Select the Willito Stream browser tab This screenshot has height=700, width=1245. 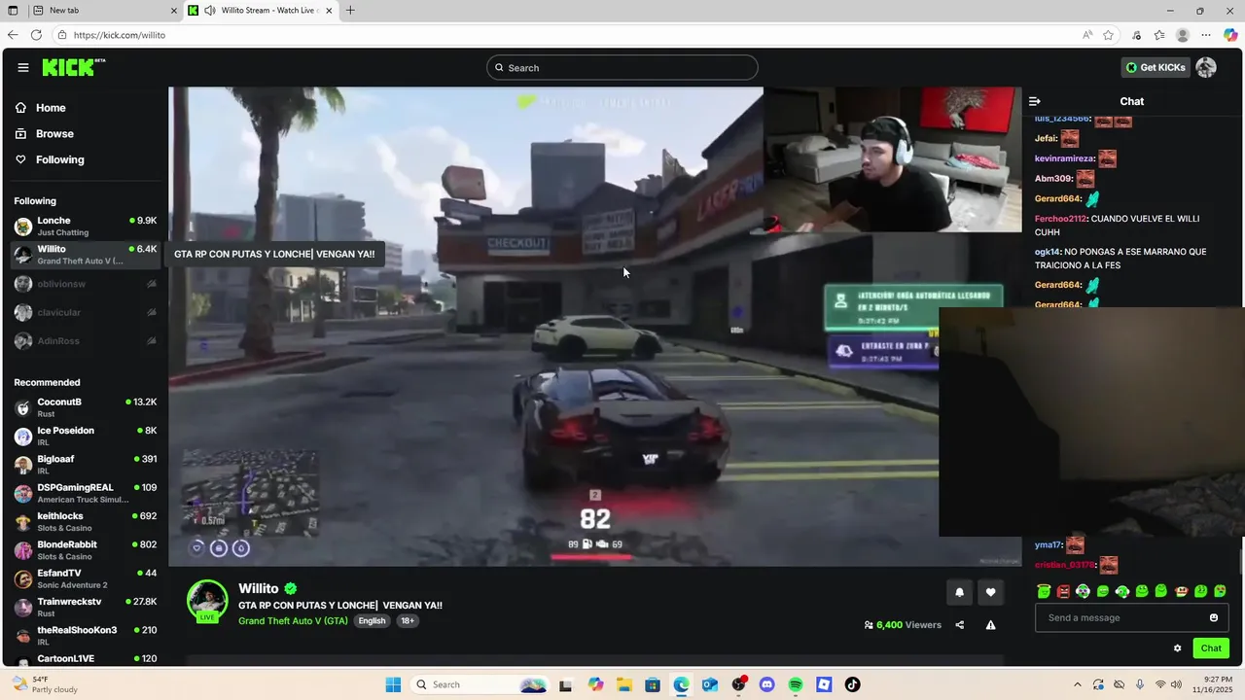click(261, 11)
